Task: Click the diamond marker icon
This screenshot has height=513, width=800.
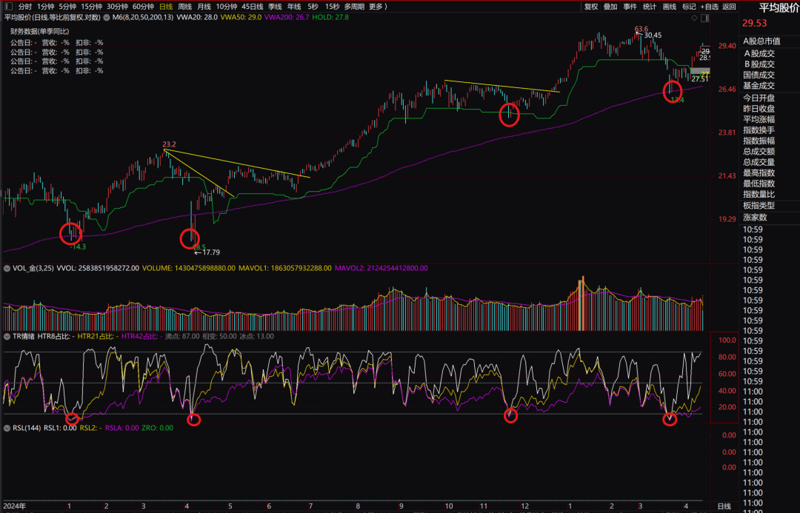Action: tap(694, 18)
